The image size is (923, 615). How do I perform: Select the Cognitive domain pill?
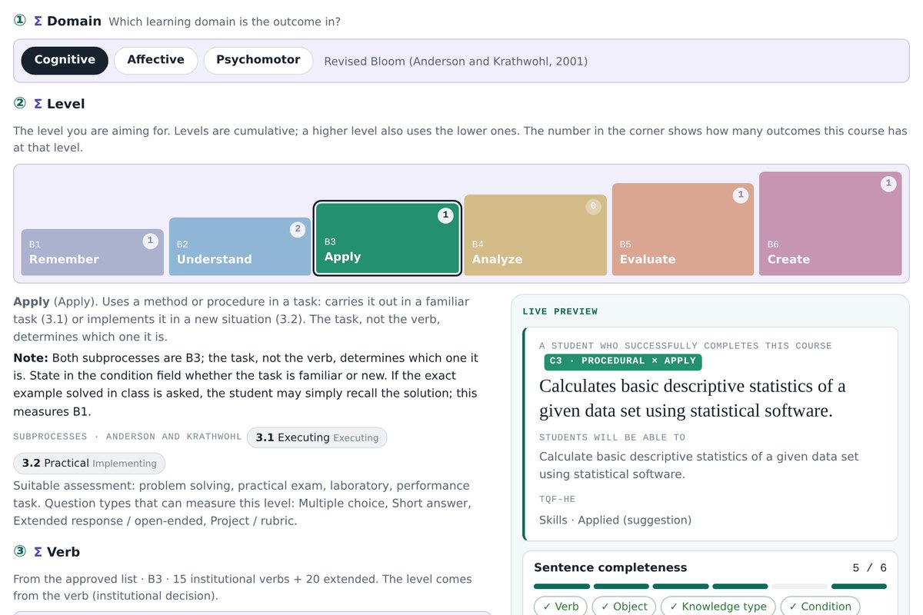65,60
